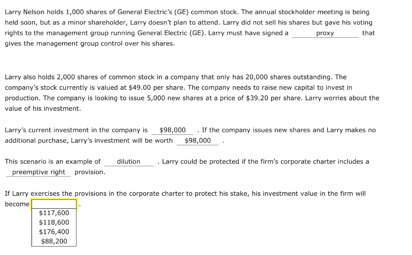Open the current investment $98,000 dropdown

tap(172, 130)
